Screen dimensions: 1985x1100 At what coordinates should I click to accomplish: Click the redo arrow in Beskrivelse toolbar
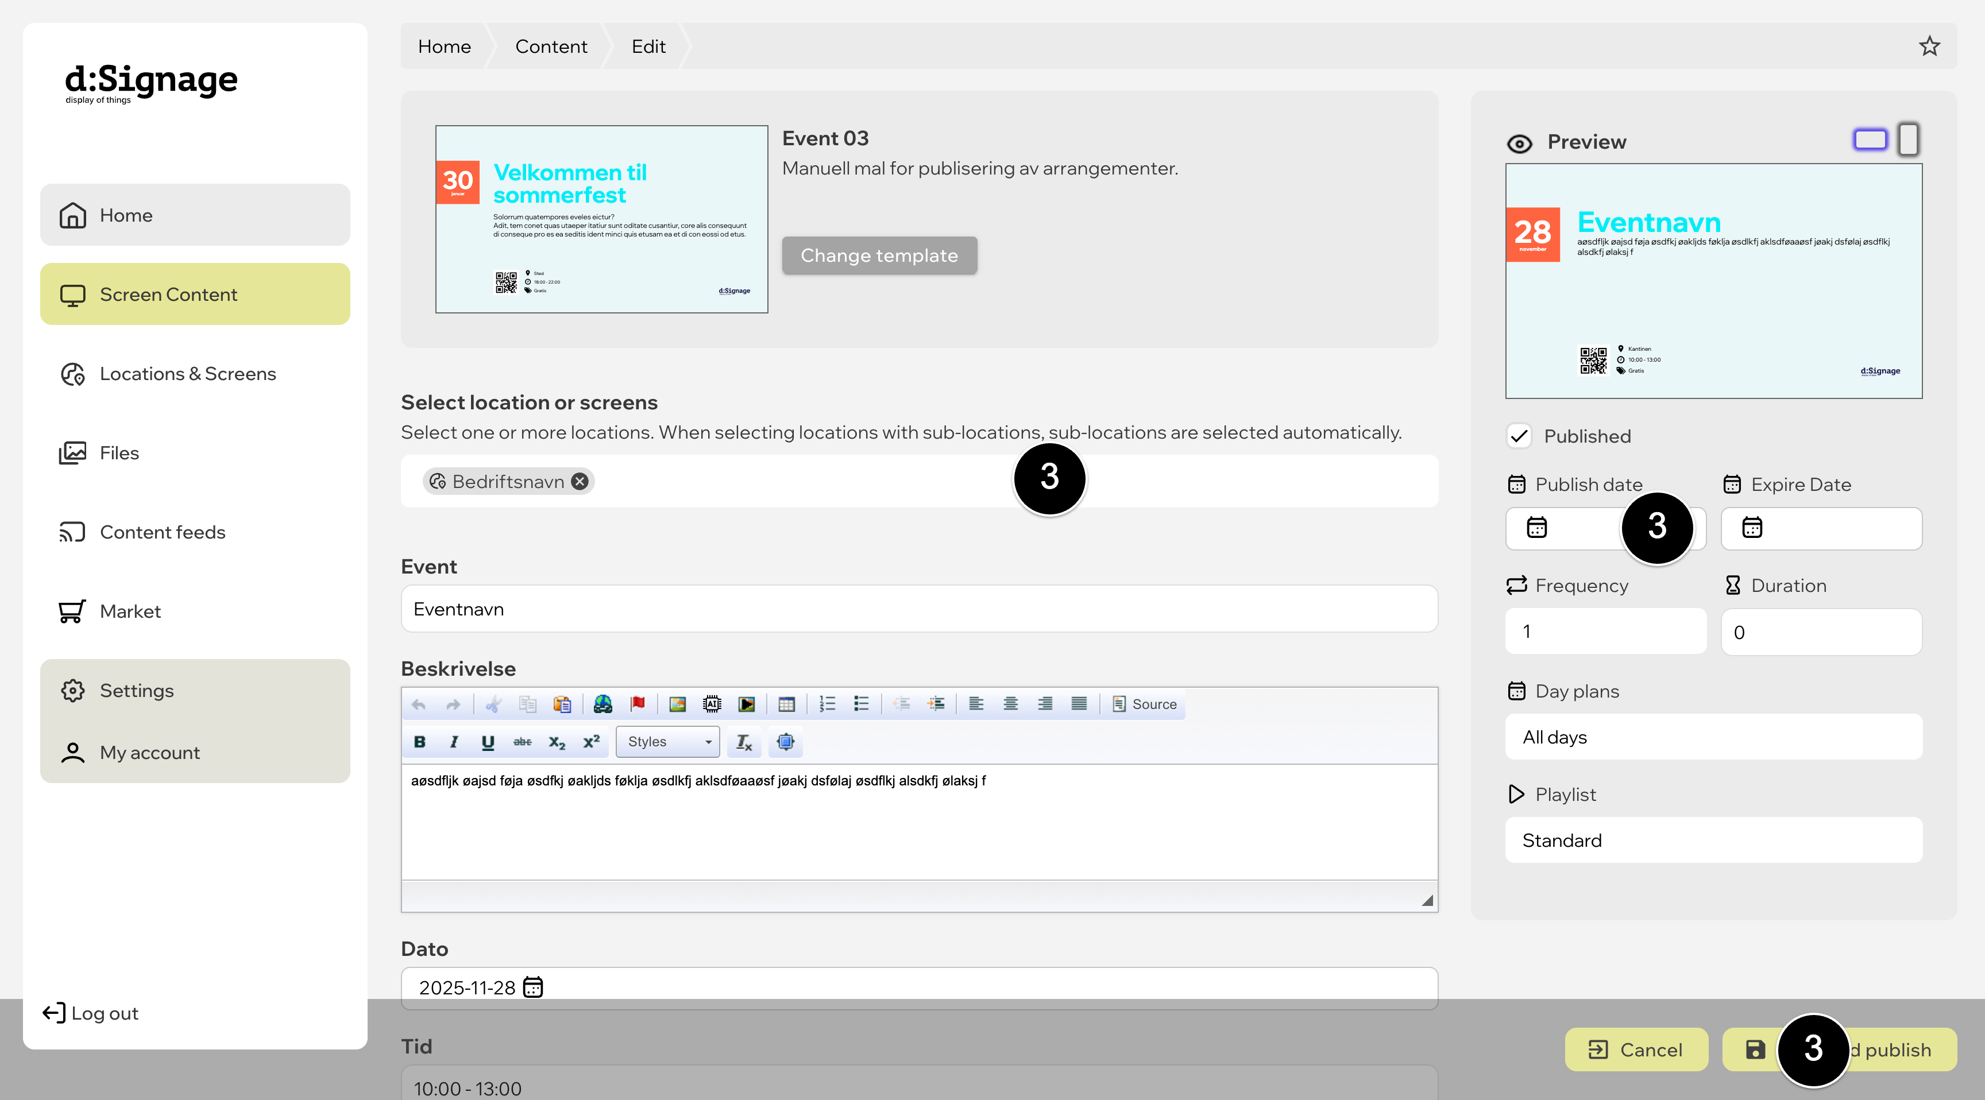click(x=453, y=704)
